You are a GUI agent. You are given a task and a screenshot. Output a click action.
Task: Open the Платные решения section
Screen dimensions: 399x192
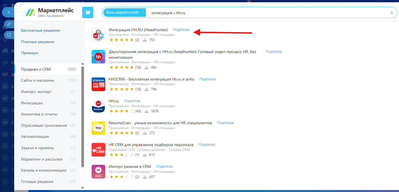tap(37, 42)
